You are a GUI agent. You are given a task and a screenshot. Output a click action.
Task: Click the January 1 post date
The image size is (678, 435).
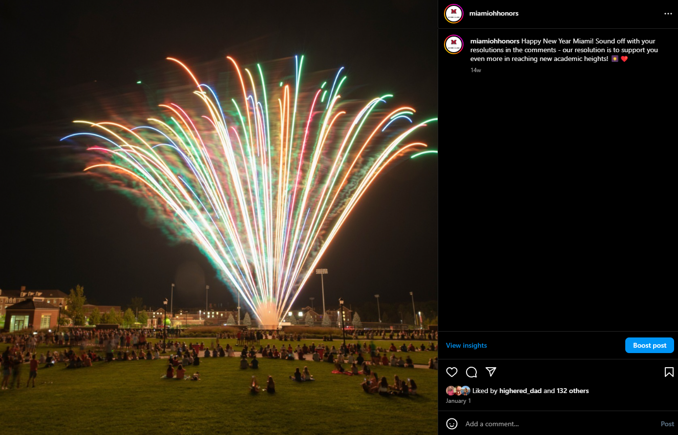point(458,401)
